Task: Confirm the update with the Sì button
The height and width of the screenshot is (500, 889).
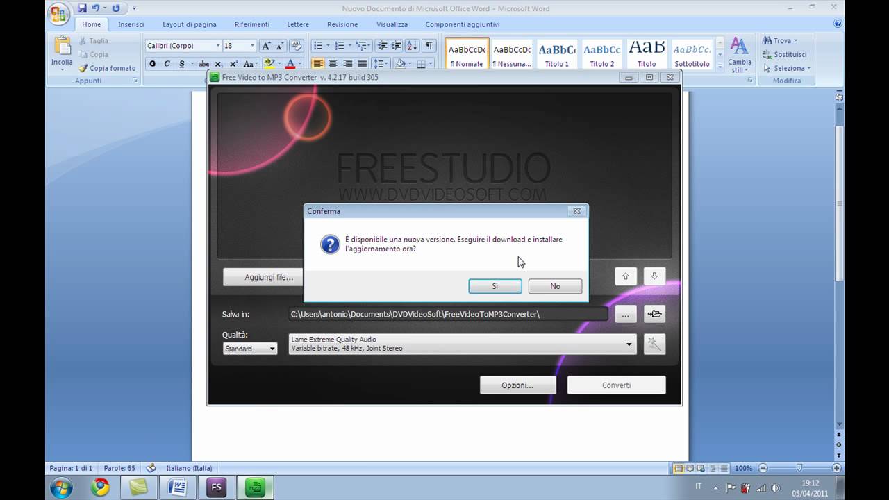Action: click(495, 286)
